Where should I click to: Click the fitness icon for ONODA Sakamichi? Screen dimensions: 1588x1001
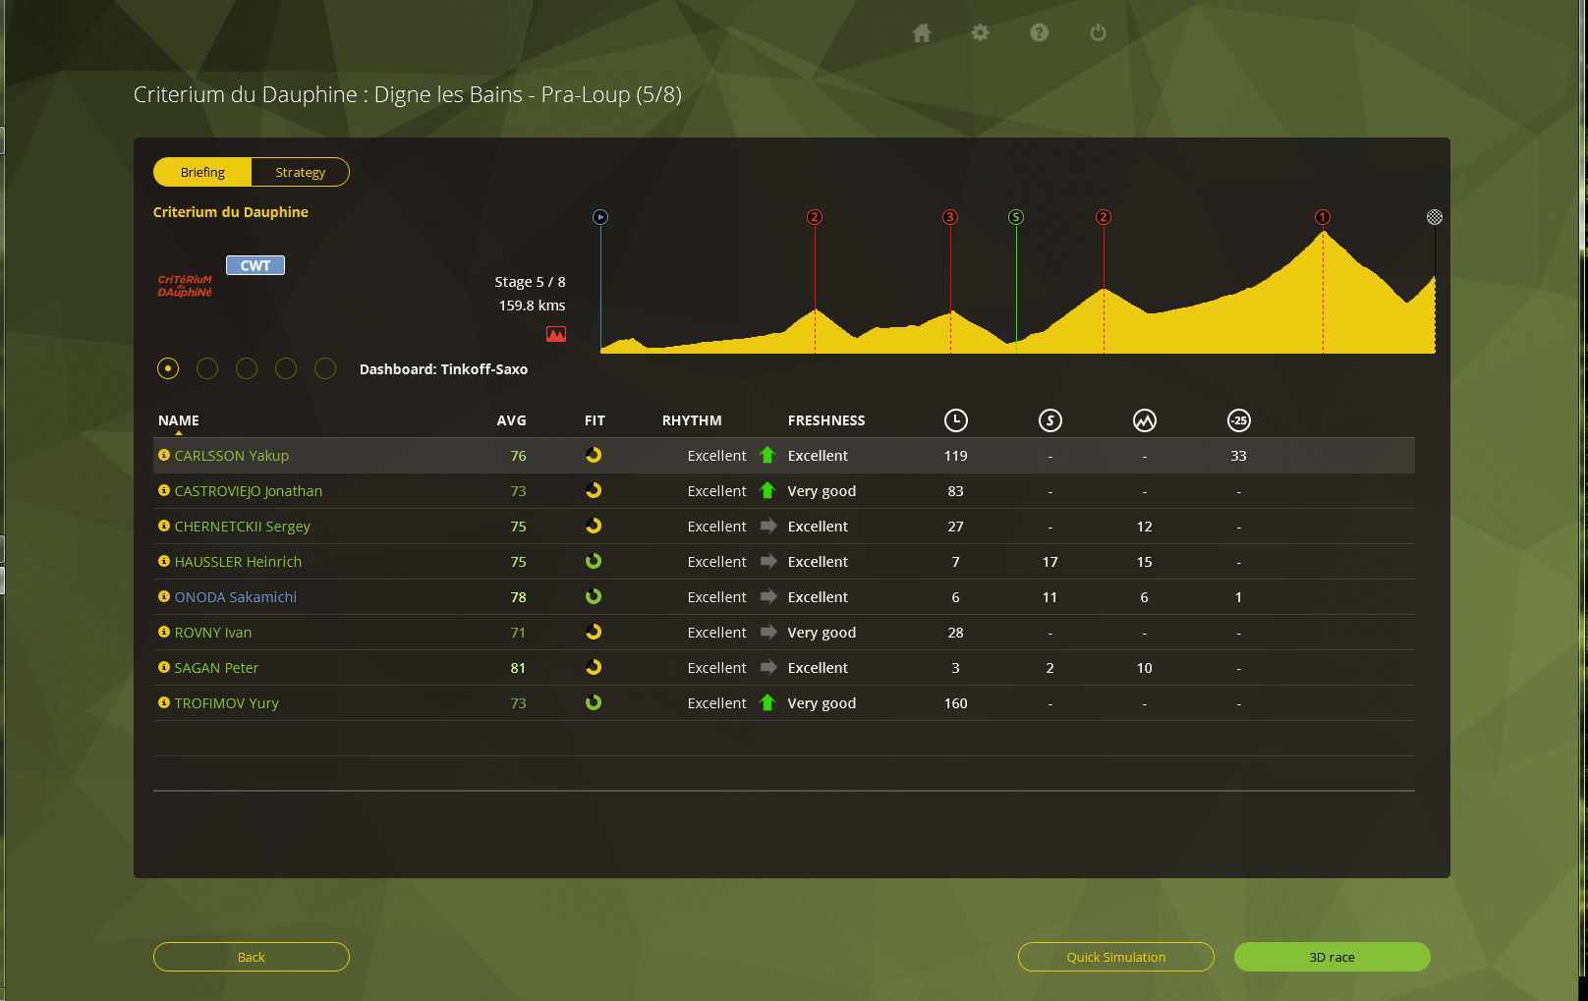coord(594,596)
